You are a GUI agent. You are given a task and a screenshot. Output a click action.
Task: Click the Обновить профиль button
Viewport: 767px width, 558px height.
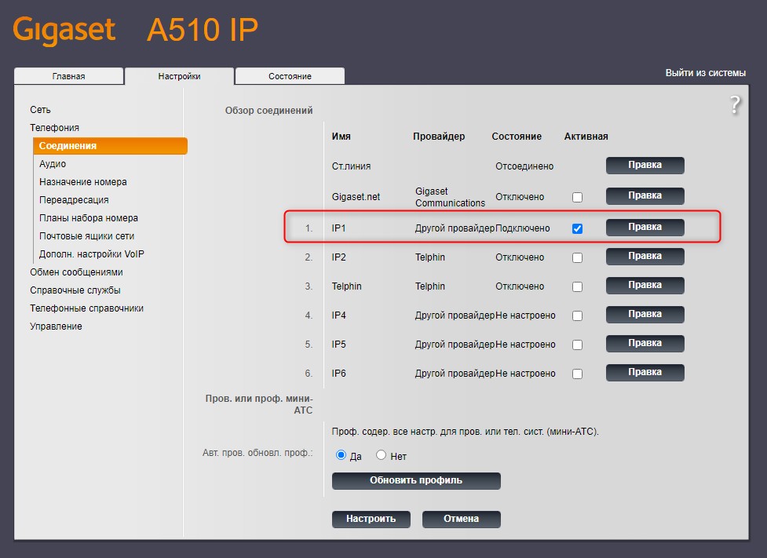coord(416,481)
